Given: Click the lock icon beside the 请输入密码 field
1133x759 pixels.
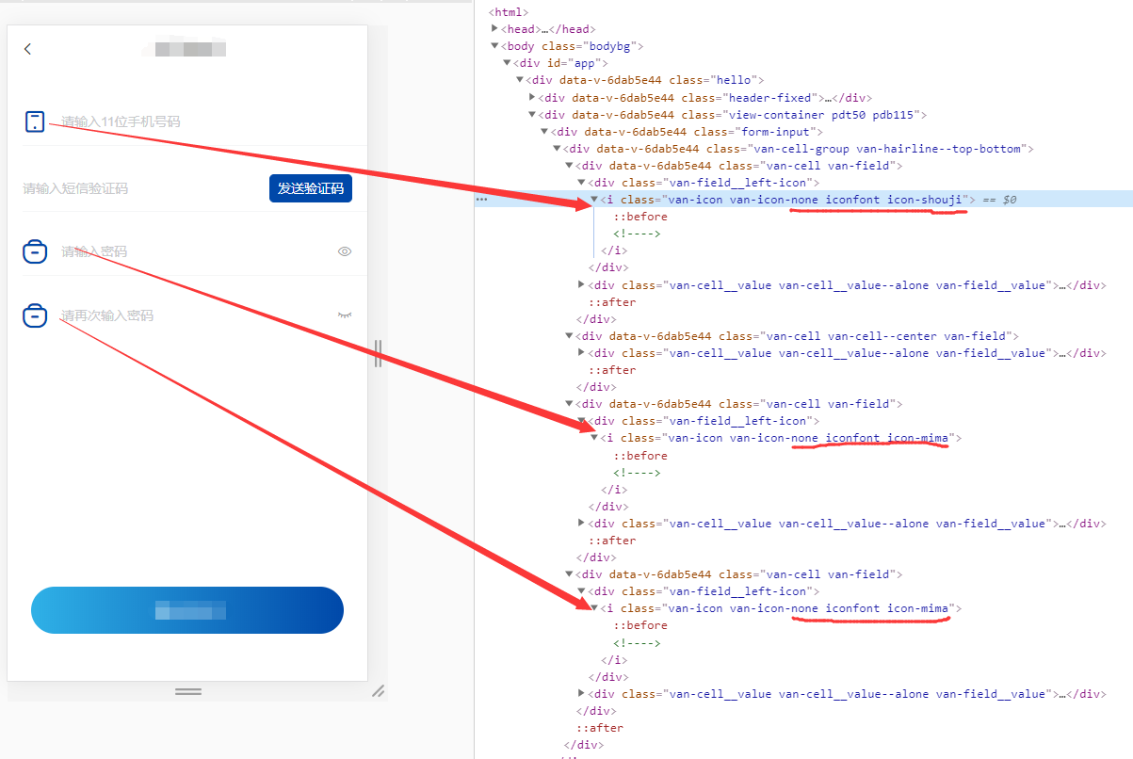Looking at the screenshot, I should click(x=35, y=251).
